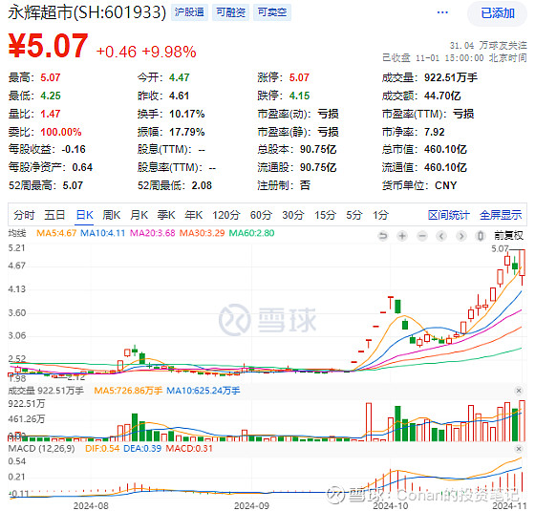Zoom out the K-line chart with minus icon
Screen dimensions: 535x511
coord(422,236)
